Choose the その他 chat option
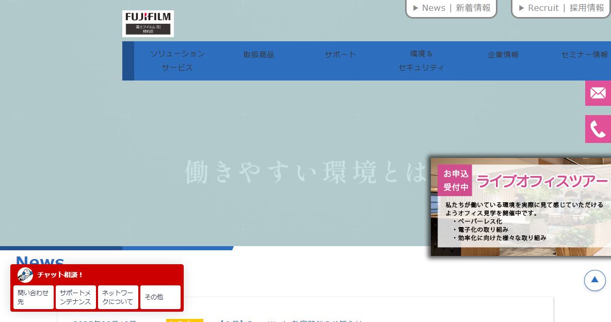Viewport: 611px width, 322px height. click(x=160, y=297)
